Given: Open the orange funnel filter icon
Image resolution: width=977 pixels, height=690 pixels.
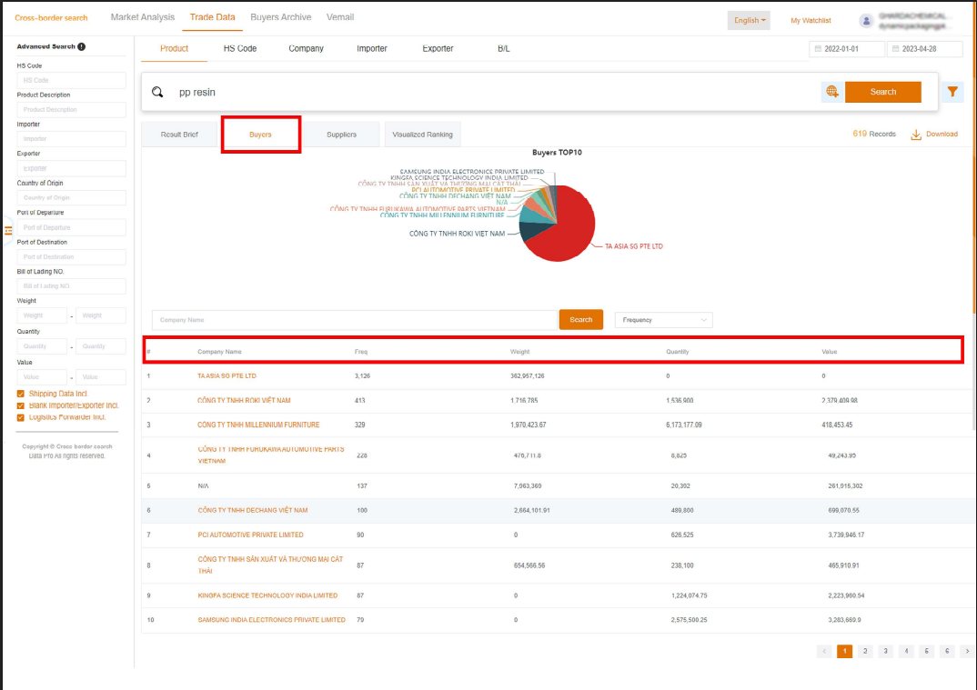Looking at the screenshot, I should [952, 92].
